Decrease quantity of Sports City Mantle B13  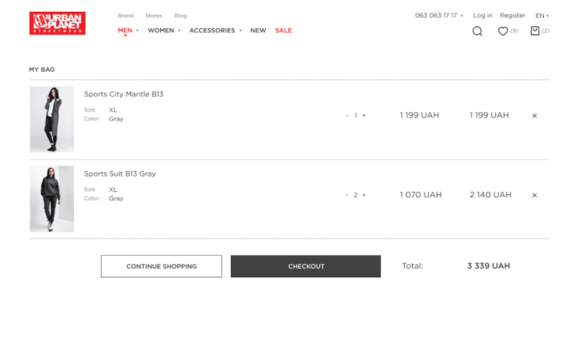coord(347,116)
